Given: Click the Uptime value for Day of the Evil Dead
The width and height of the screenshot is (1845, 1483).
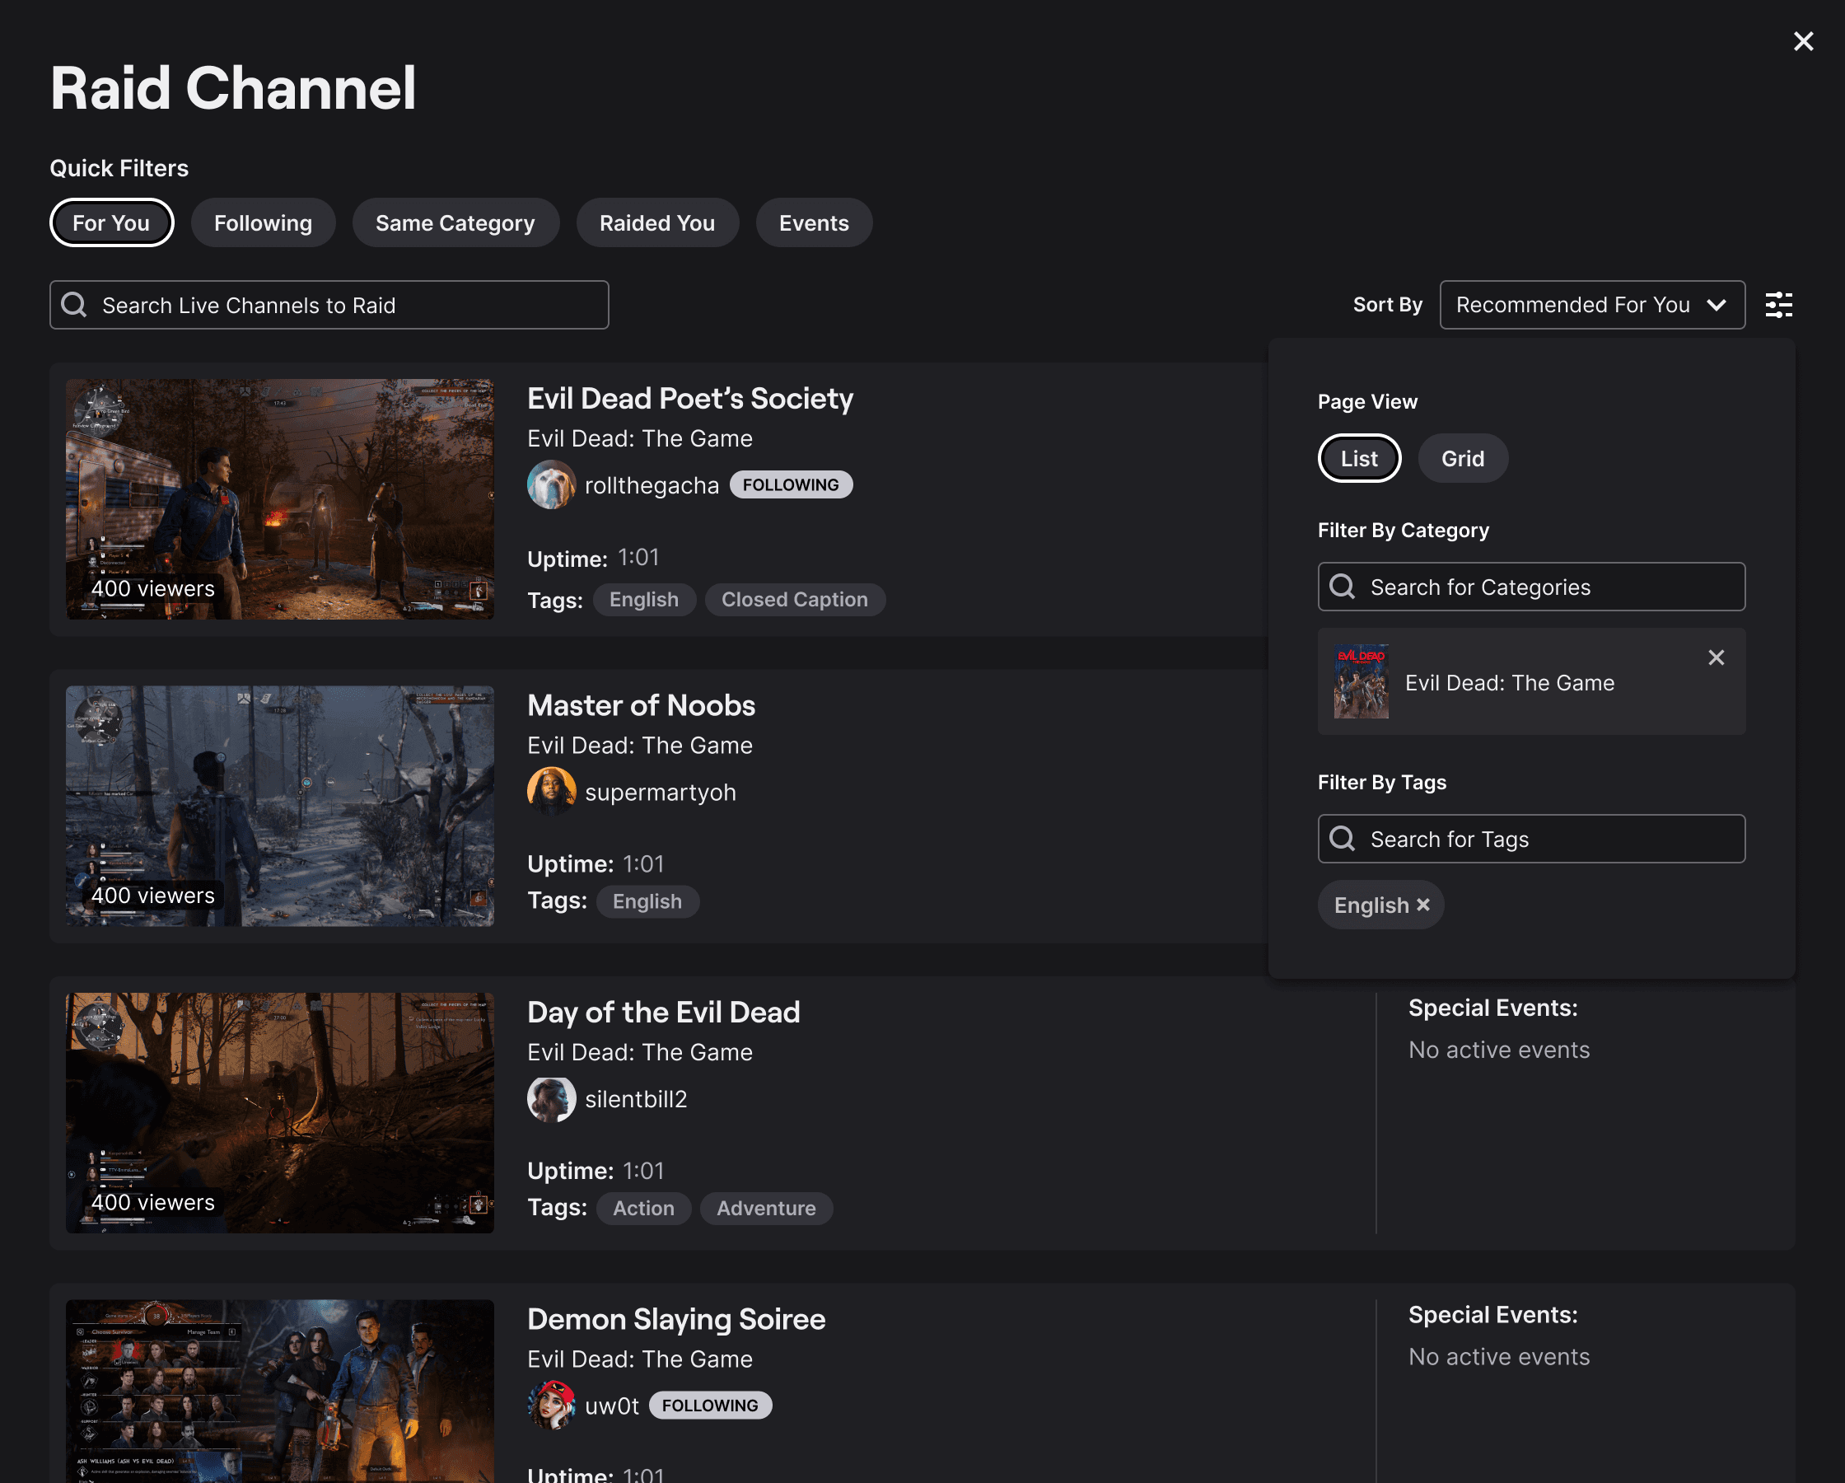Looking at the screenshot, I should (643, 1171).
